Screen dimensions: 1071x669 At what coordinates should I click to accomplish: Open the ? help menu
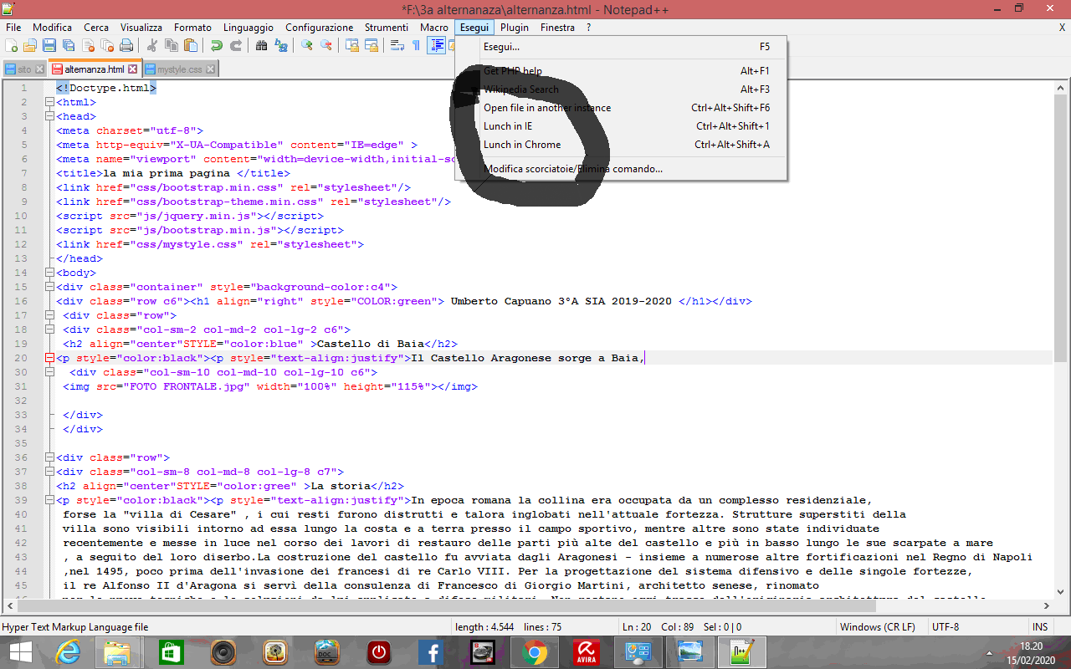tap(588, 27)
